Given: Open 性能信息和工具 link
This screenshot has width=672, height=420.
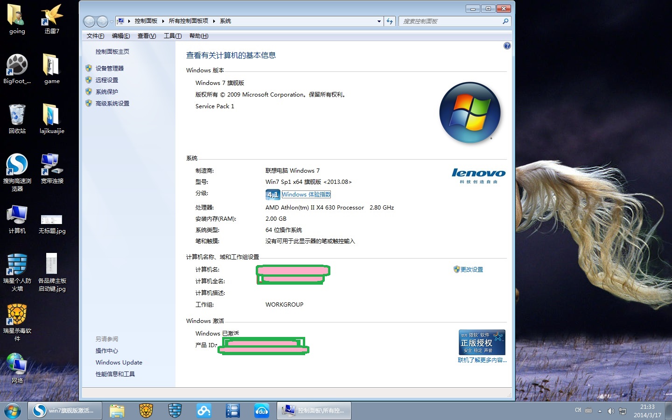Looking at the screenshot, I should [x=115, y=374].
